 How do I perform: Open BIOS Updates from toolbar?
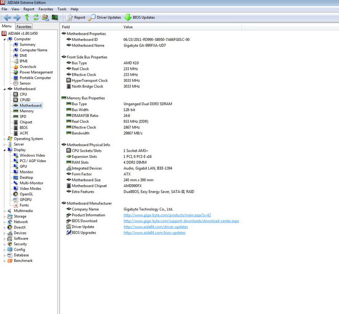pyautogui.click(x=140, y=17)
